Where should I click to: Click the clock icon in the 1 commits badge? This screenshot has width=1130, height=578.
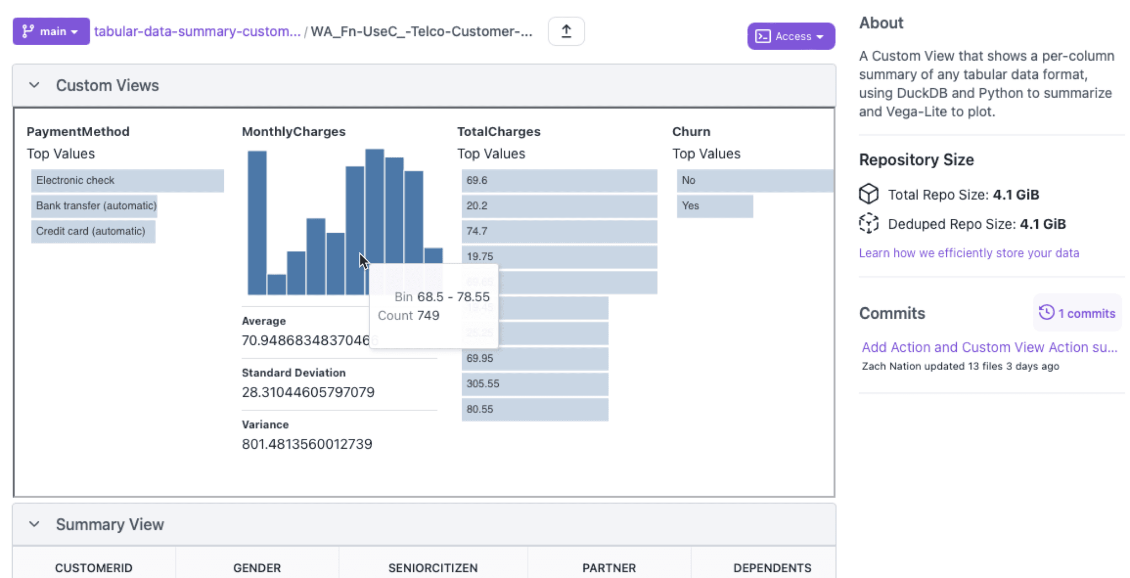(x=1046, y=313)
